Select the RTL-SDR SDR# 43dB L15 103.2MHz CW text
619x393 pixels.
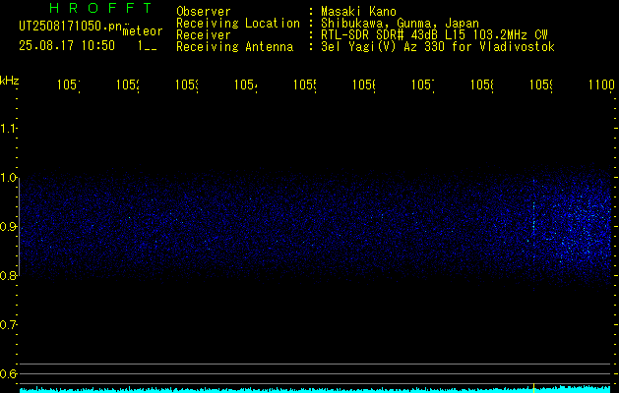[434, 35]
